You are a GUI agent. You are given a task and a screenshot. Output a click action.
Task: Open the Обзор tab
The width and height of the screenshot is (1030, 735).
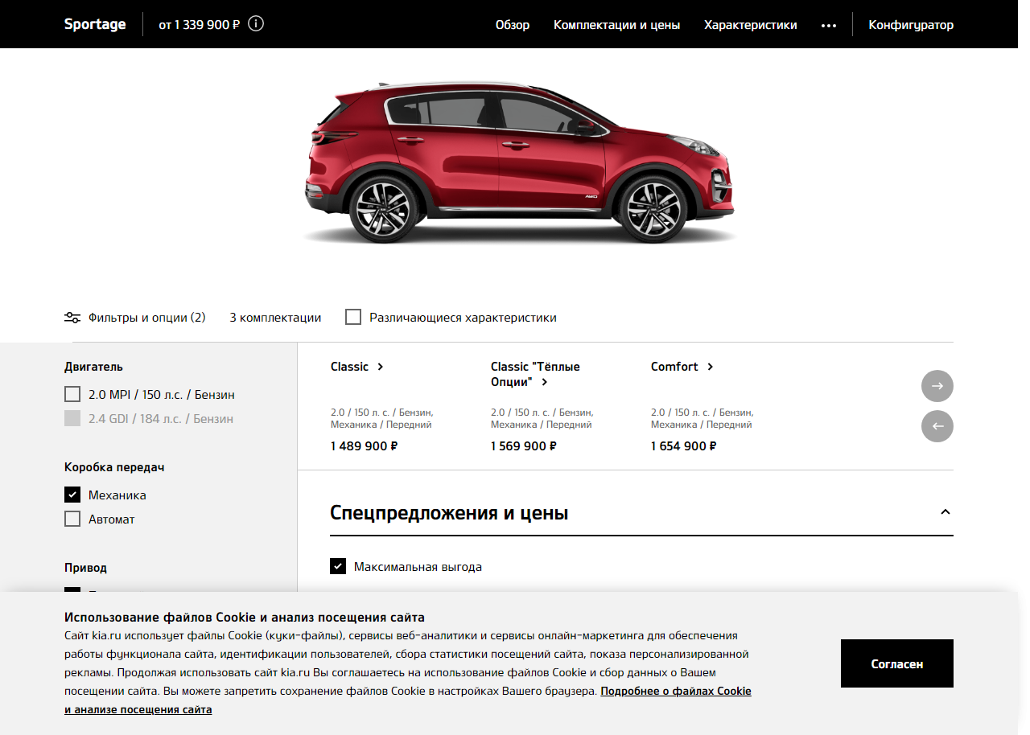pyautogui.click(x=513, y=25)
